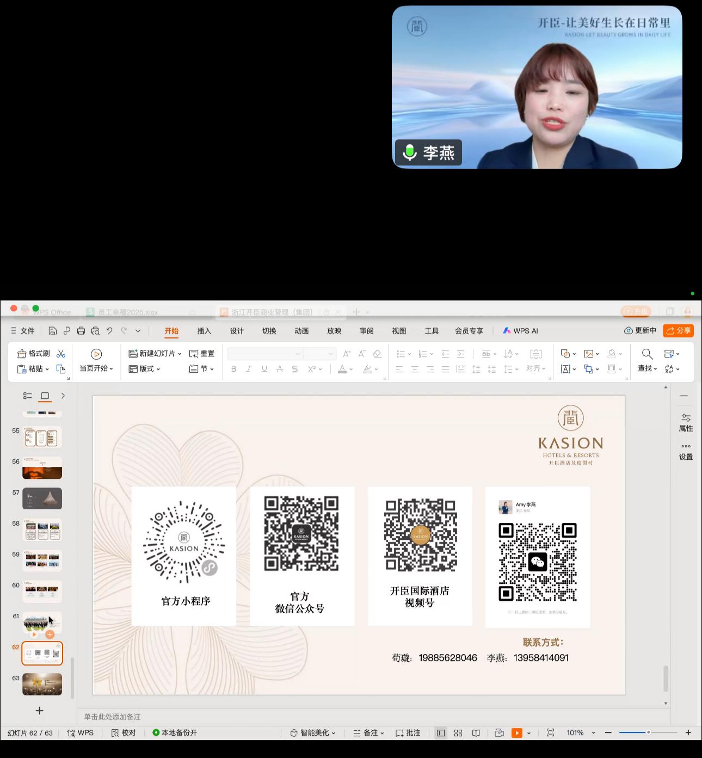702x758 pixels.
Task: Expand the 智能美化 dropdown
Action: (x=334, y=734)
